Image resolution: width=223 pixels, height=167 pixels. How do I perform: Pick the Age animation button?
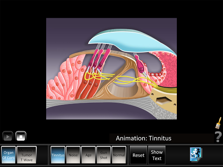click(x=88, y=155)
